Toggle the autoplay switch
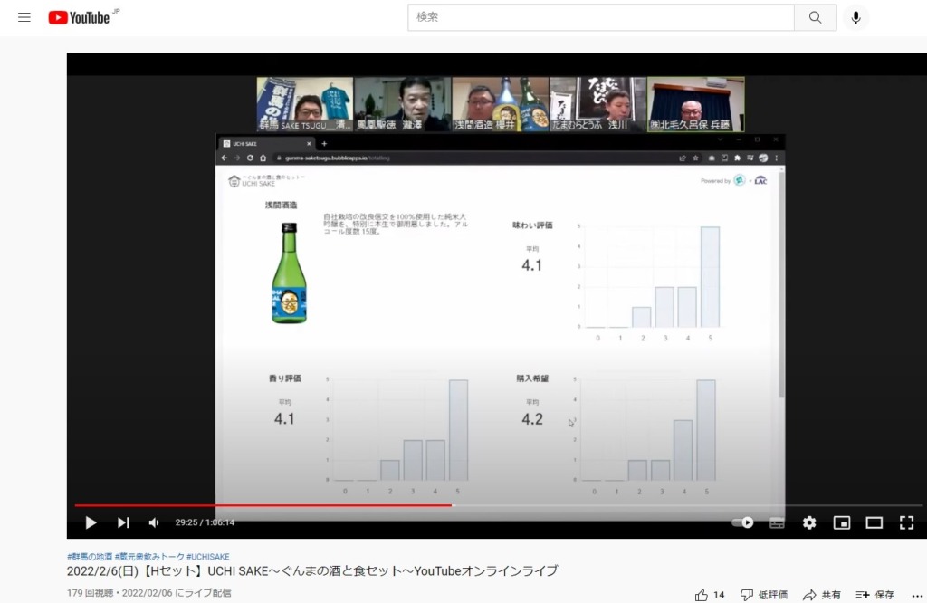The image size is (927, 603). tap(742, 522)
